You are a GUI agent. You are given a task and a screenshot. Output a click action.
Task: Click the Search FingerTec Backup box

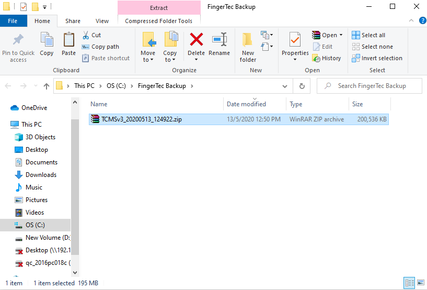[370, 86]
